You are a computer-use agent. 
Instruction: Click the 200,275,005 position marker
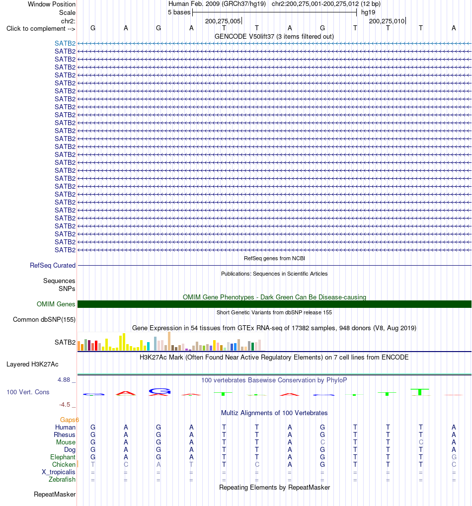tap(223, 21)
